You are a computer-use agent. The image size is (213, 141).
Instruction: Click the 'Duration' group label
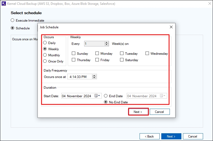tap(50, 88)
